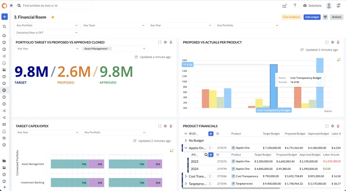Delete the Product Financials widget via trash icon

[x=338, y=126]
